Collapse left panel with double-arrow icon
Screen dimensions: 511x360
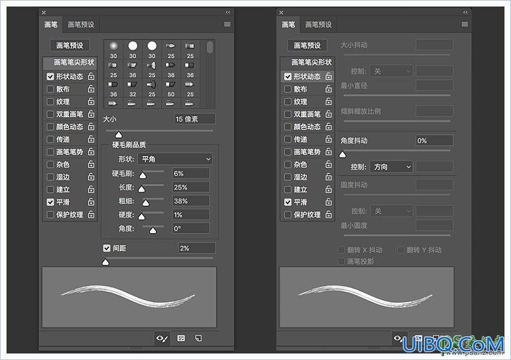click(x=228, y=12)
